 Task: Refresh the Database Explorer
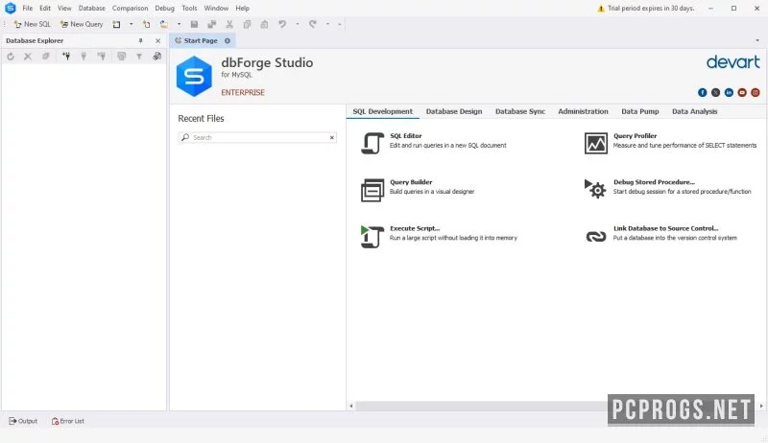coord(11,57)
